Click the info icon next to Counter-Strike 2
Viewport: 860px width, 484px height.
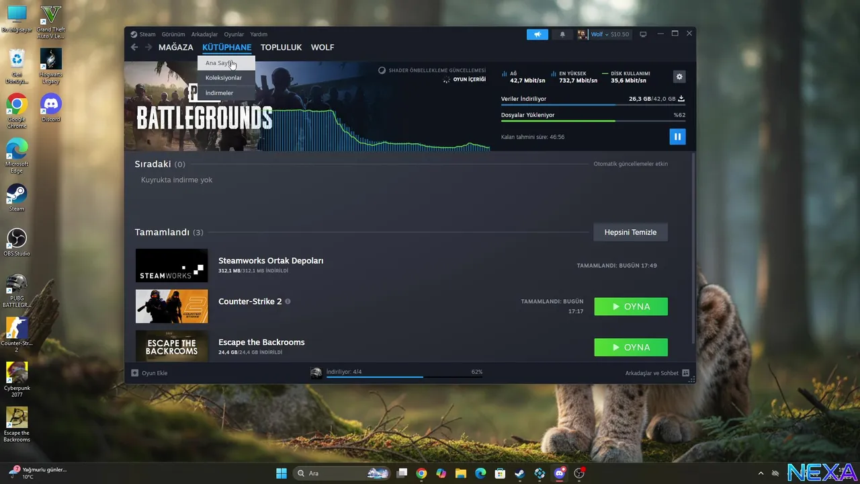click(x=288, y=301)
